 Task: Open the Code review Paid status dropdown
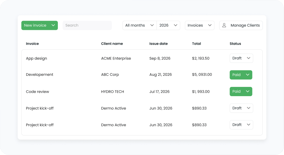click(241, 92)
